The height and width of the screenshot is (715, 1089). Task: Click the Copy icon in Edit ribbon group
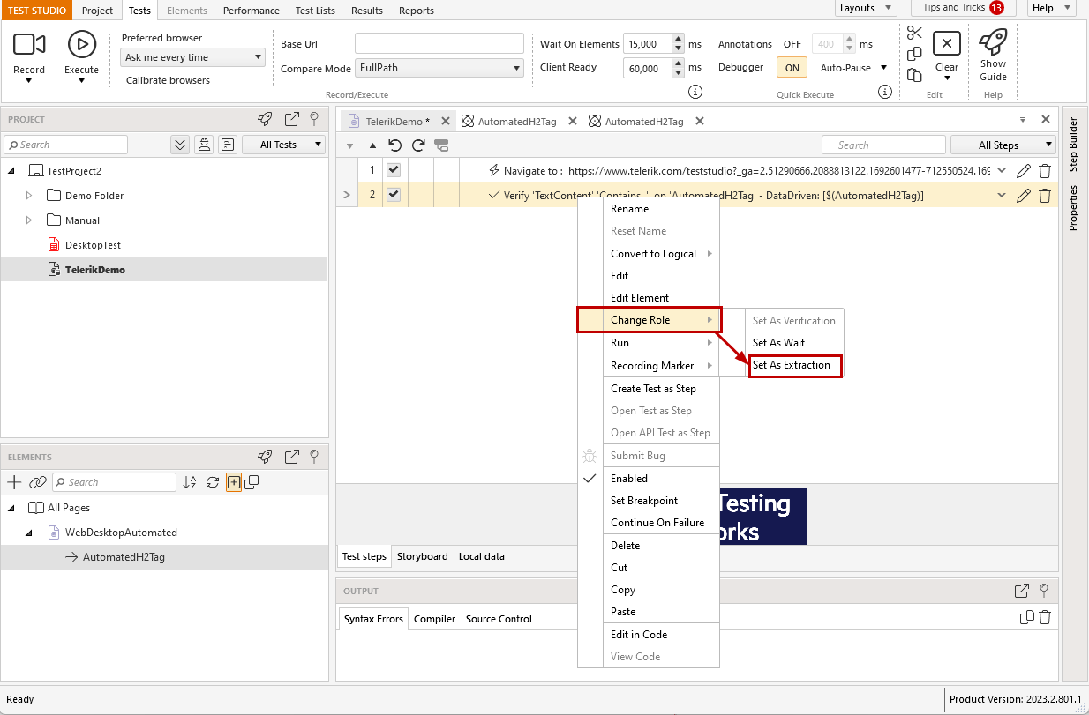(914, 53)
